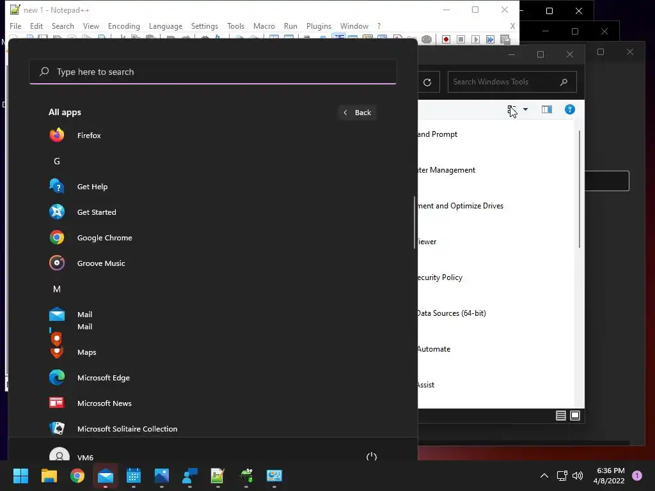
Task: Open Notepad++ Run menu
Action: 290,26
